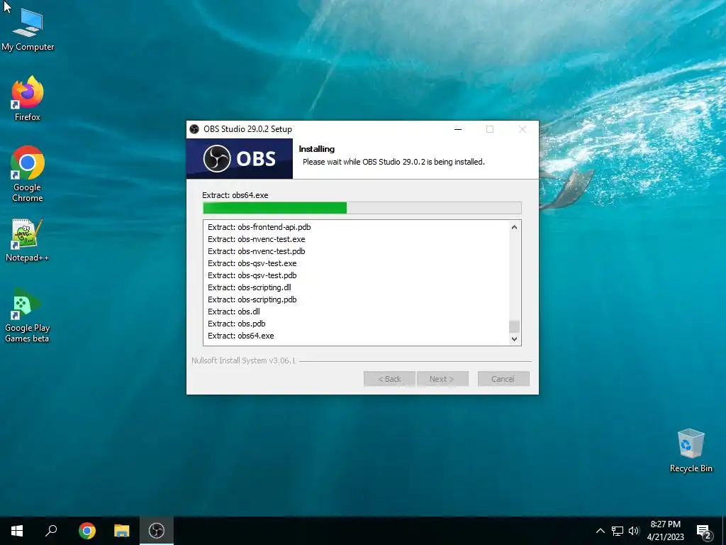The height and width of the screenshot is (545, 726).
Task: Click the 'Nullsoft Install System v3.06.1' text
Action: tap(244, 360)
